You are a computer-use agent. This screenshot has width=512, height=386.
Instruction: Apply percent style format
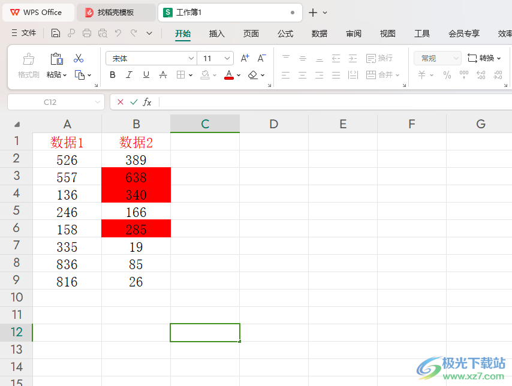click(x=447, y=75)
